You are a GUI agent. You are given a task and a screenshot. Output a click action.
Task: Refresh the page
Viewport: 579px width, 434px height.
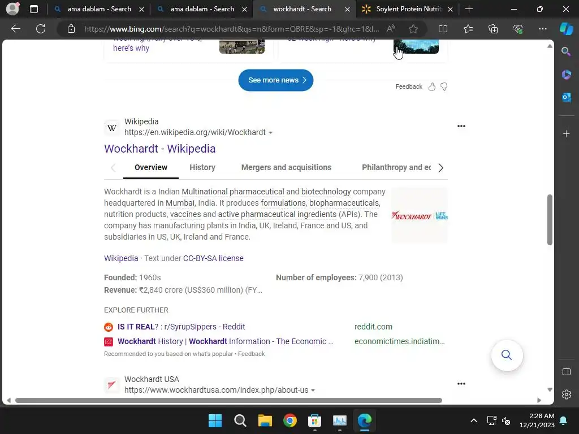[41, 29]
